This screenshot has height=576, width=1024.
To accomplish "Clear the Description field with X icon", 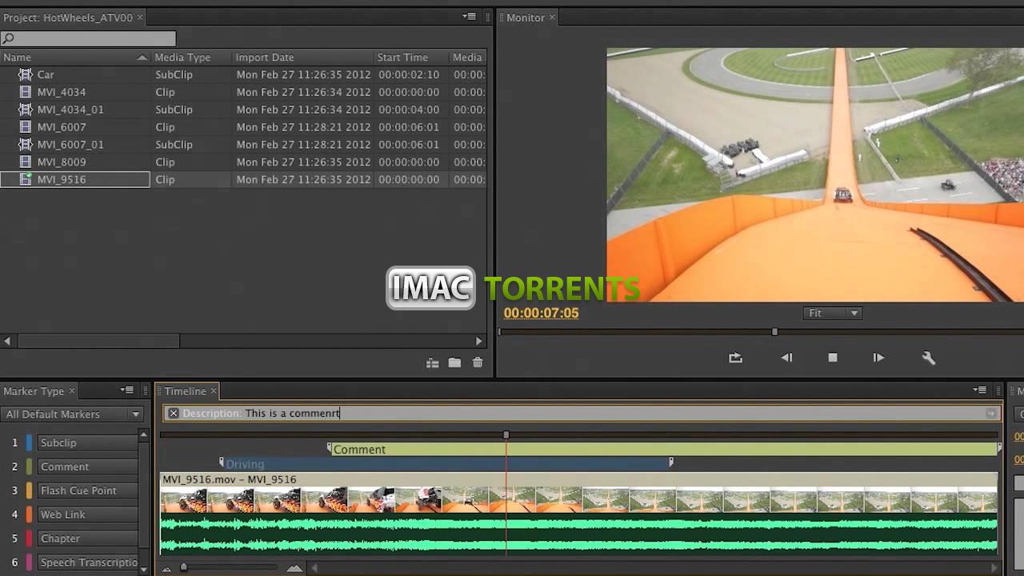I will (174, 414).
